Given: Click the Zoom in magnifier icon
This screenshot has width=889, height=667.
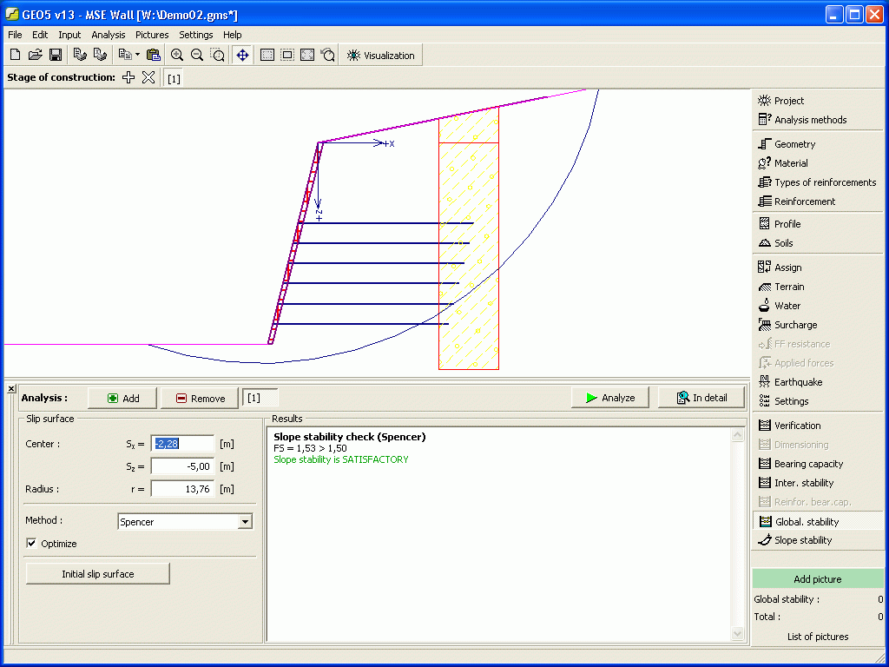Looking at the screenshot, I should click(x=177, y=55).
